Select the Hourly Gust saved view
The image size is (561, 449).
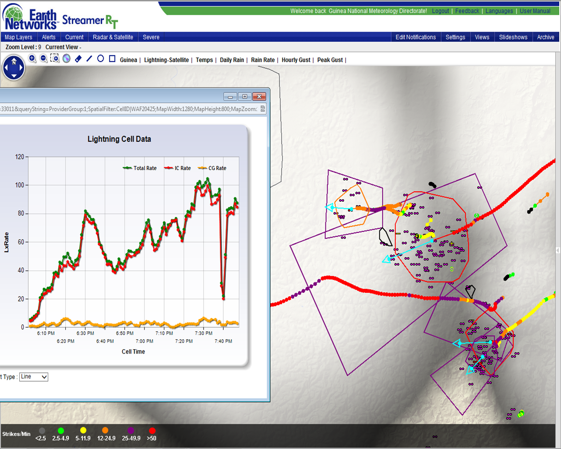tap(296, 60)
